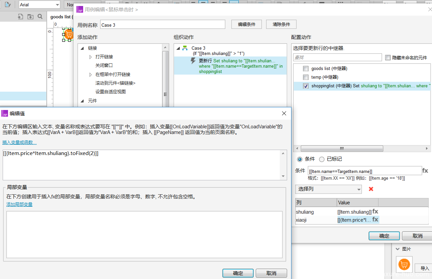The image size is (432, 279).
Task: Click 确定 in the 用例编辑 dialog
Action: tap(384, 236)
